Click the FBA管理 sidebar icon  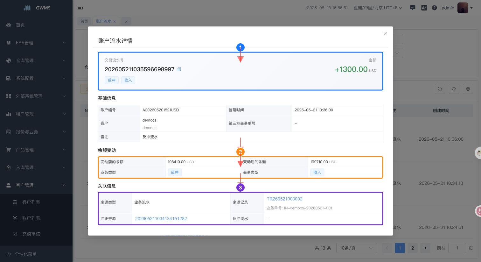click(9, 43)
